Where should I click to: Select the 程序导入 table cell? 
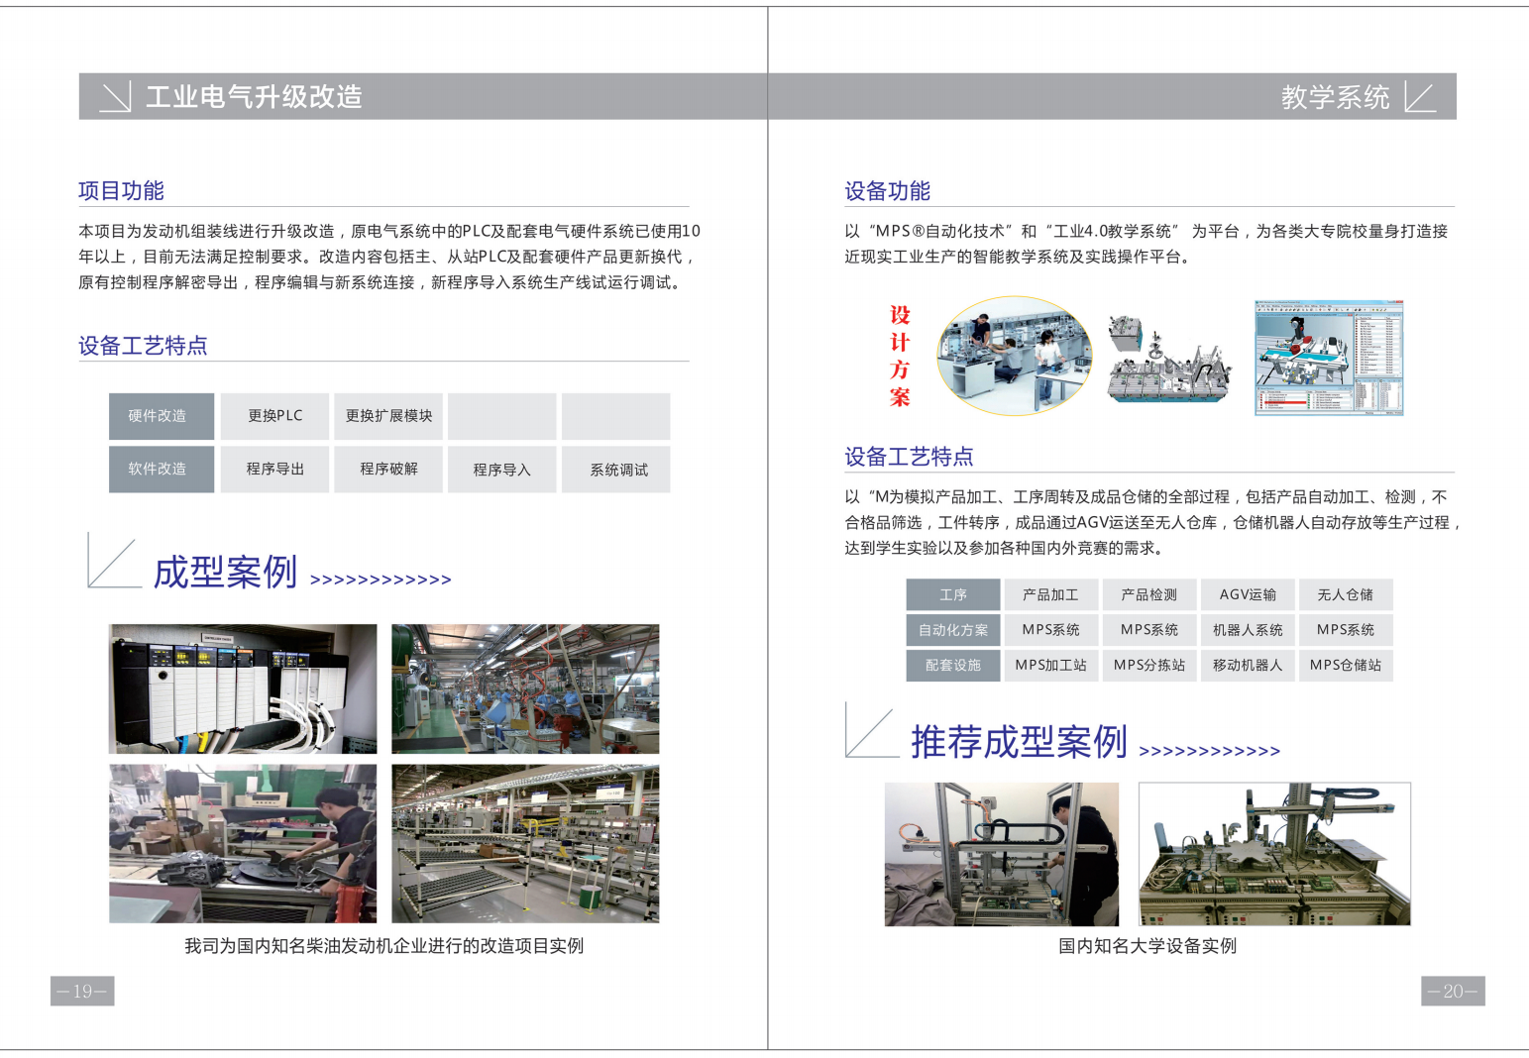tap(501, 470)
